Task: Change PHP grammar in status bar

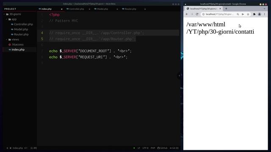Action: (x=153, y=148)
